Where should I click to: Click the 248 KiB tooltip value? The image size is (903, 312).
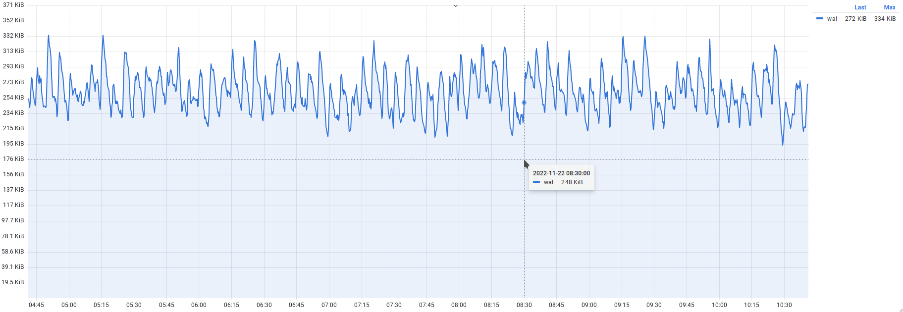[572, 182]
